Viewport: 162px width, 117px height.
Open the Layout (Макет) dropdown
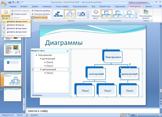tap(17, 18)
